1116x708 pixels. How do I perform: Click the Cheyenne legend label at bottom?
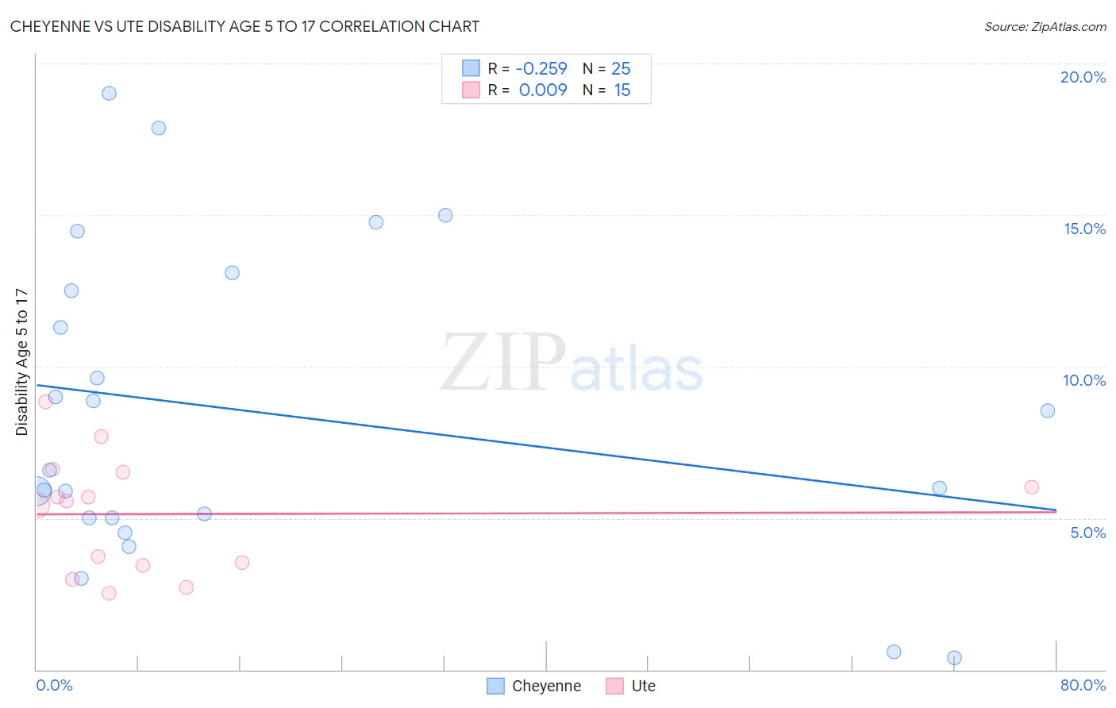pyautogui.click(x=546, y=686)
